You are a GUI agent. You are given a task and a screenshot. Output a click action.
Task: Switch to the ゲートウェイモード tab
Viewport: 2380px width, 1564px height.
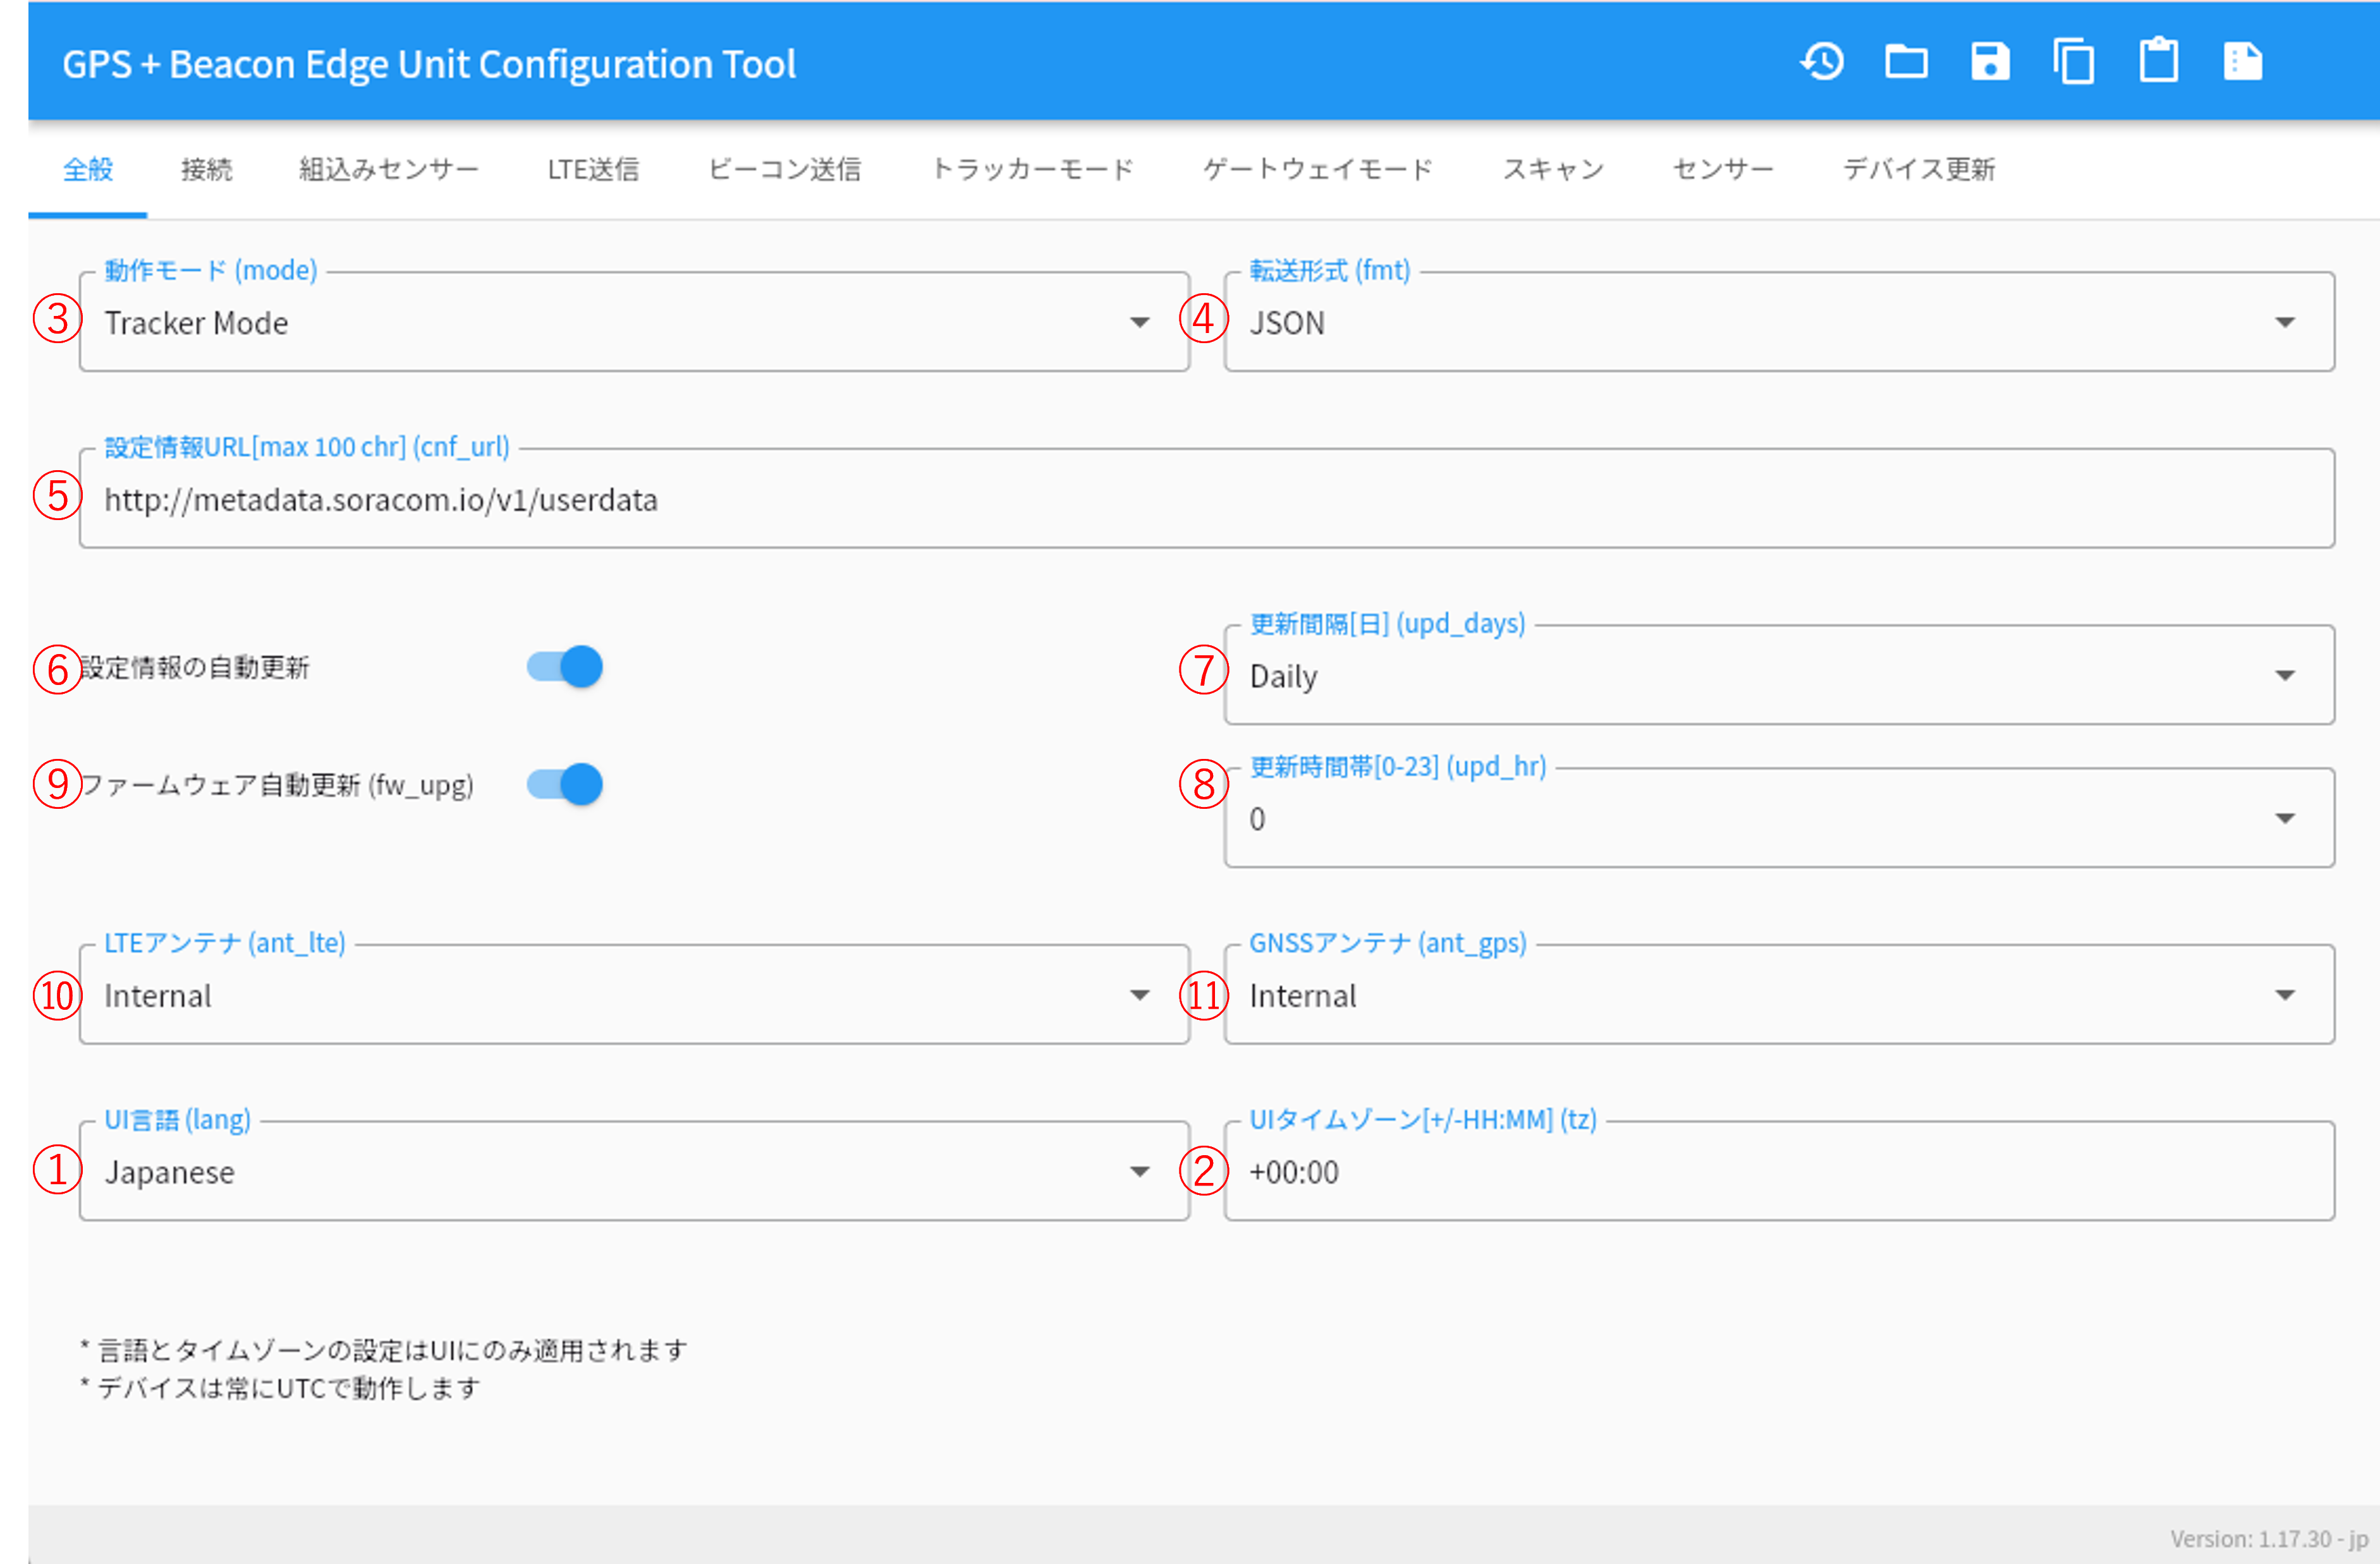(1318, 169)
